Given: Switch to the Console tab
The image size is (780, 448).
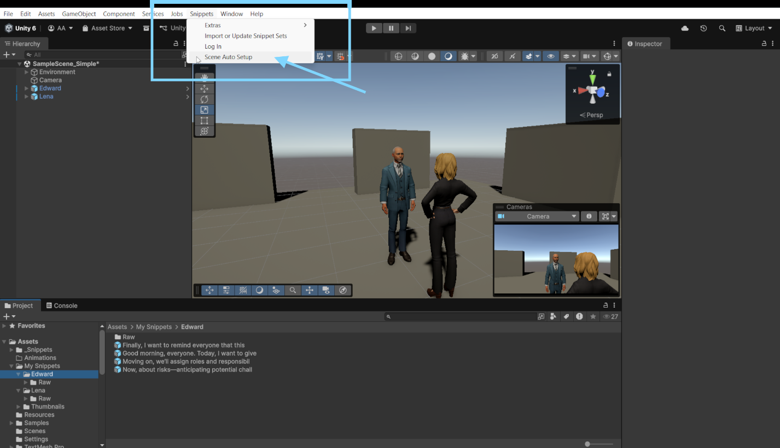Looking at the screenshot, I should click(62, 305).
